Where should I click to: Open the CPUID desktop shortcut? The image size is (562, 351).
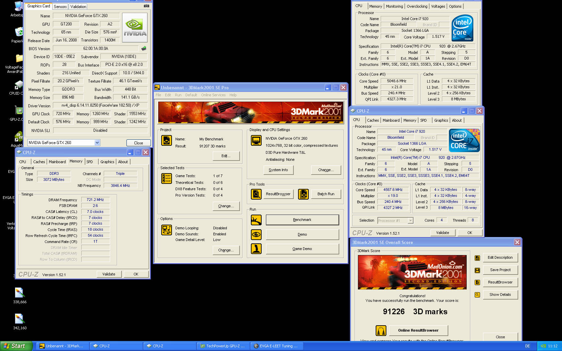click(x=19, y=85)
